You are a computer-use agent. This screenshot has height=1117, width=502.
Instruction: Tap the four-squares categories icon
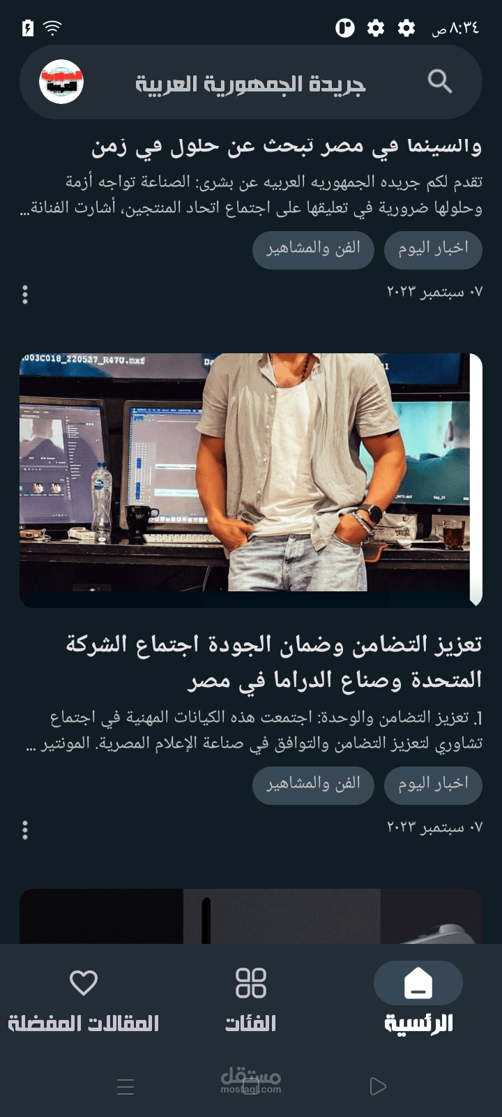pyautogui.click(x=251, y=983)
